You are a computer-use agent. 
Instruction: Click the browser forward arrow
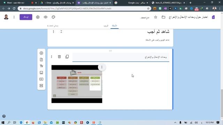(x=9, y=8)
